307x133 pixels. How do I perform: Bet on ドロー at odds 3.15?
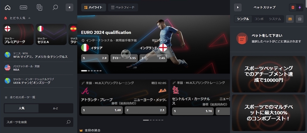pyautogui.click(x=124, y=58)
